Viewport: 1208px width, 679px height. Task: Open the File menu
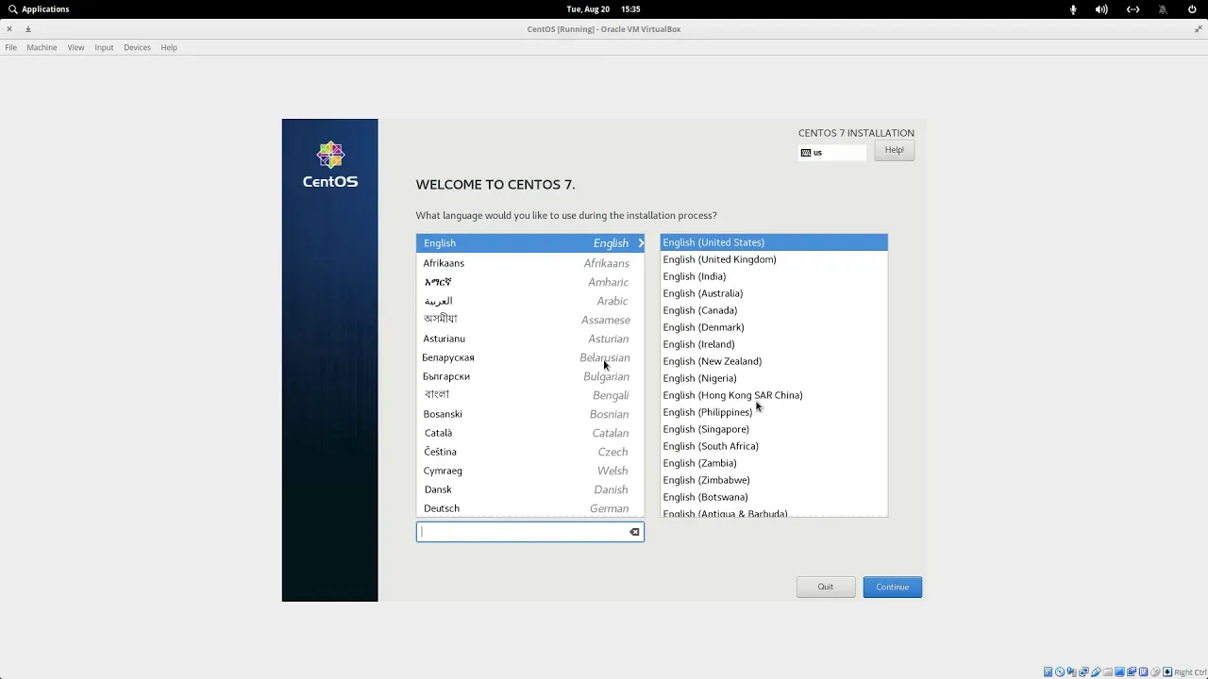pos(10,47)
